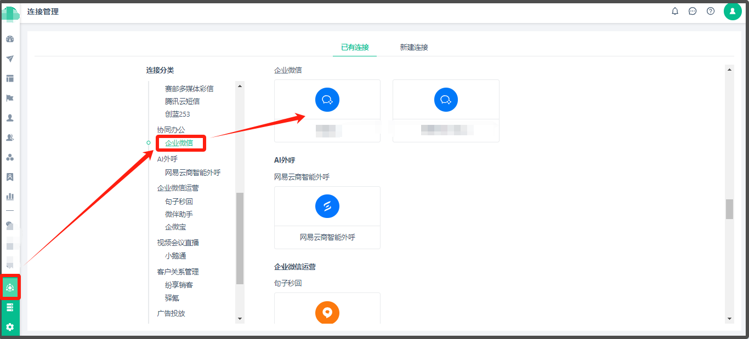
Task: Open the help question mark icon
Action: 711,11
